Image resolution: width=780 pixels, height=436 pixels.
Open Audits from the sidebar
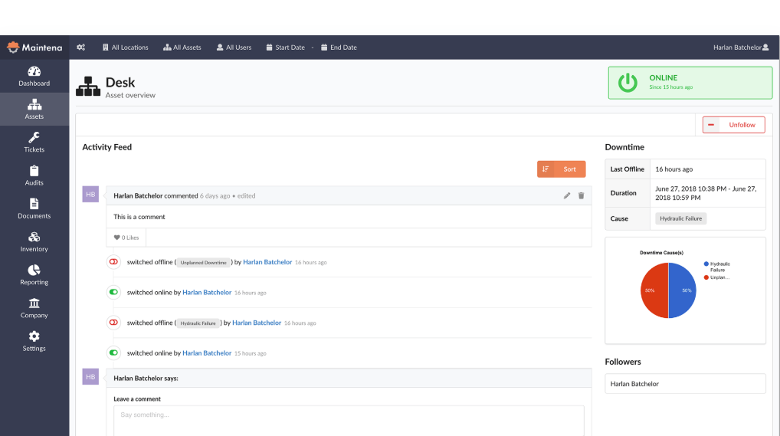[34, 175]
